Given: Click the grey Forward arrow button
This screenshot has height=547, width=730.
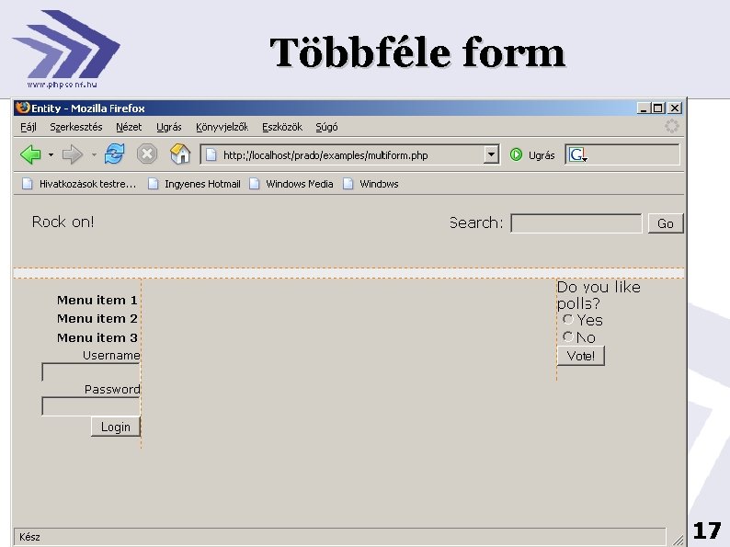Looking at the screenshot, I should tap(72, 154).
